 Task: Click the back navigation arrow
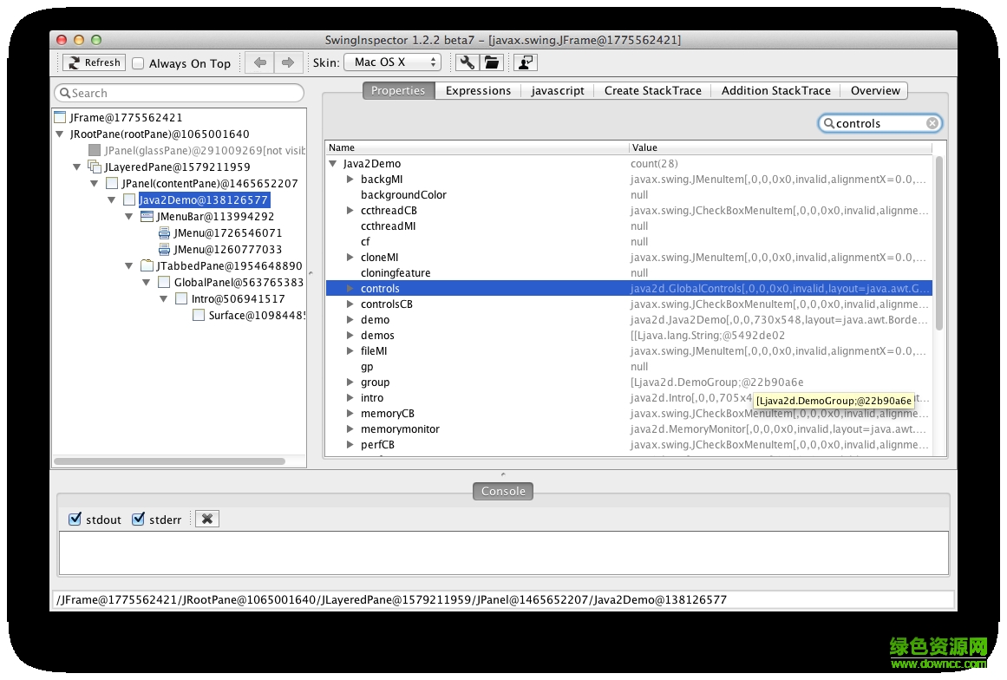pyautogui.click(x=258, y=62)
